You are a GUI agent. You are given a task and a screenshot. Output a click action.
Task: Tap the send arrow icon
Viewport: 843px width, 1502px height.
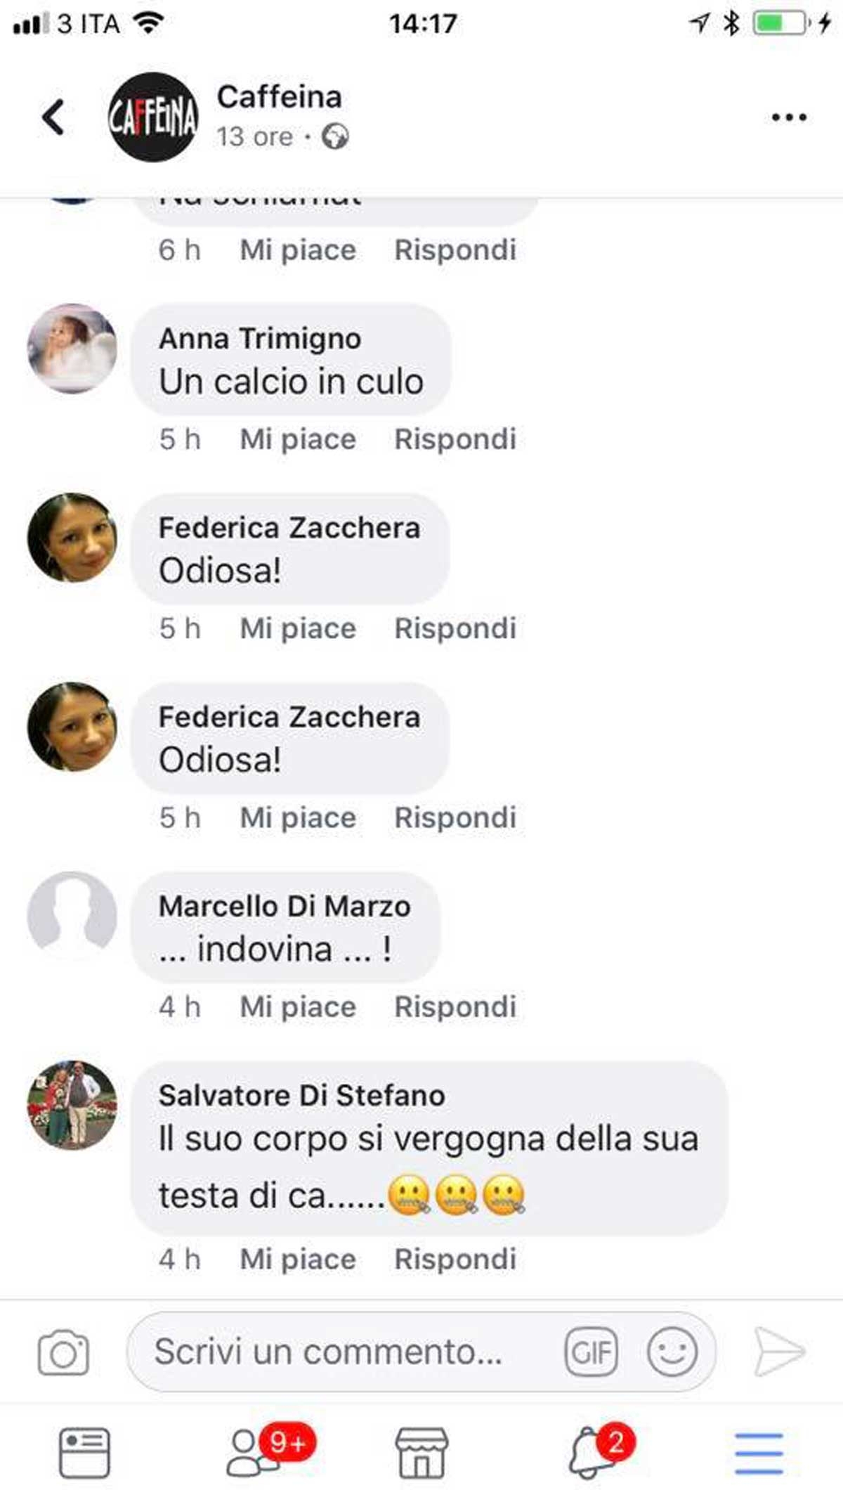coord(779,1352)
